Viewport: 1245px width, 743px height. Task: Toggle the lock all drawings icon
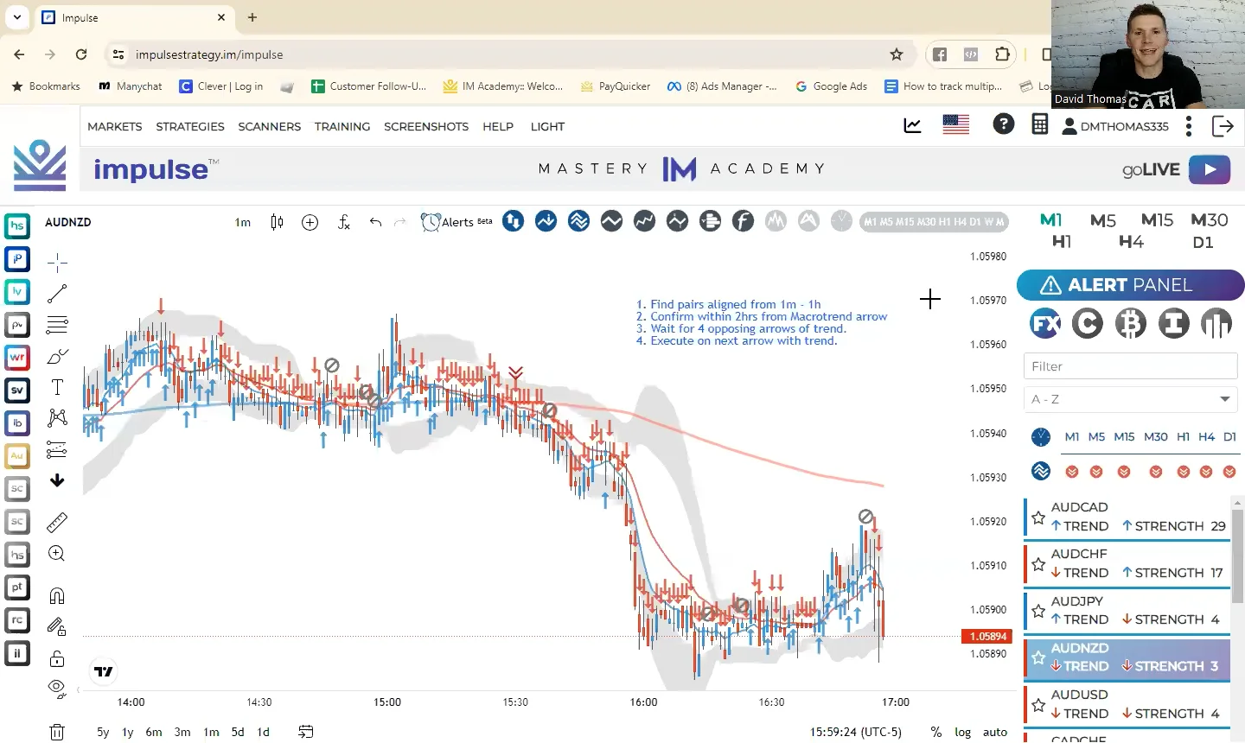(x=57, y=658)
